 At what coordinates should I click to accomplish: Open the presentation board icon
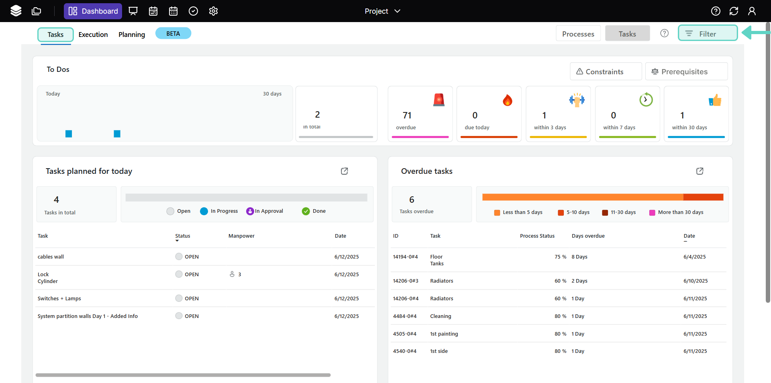coord(133,11)
